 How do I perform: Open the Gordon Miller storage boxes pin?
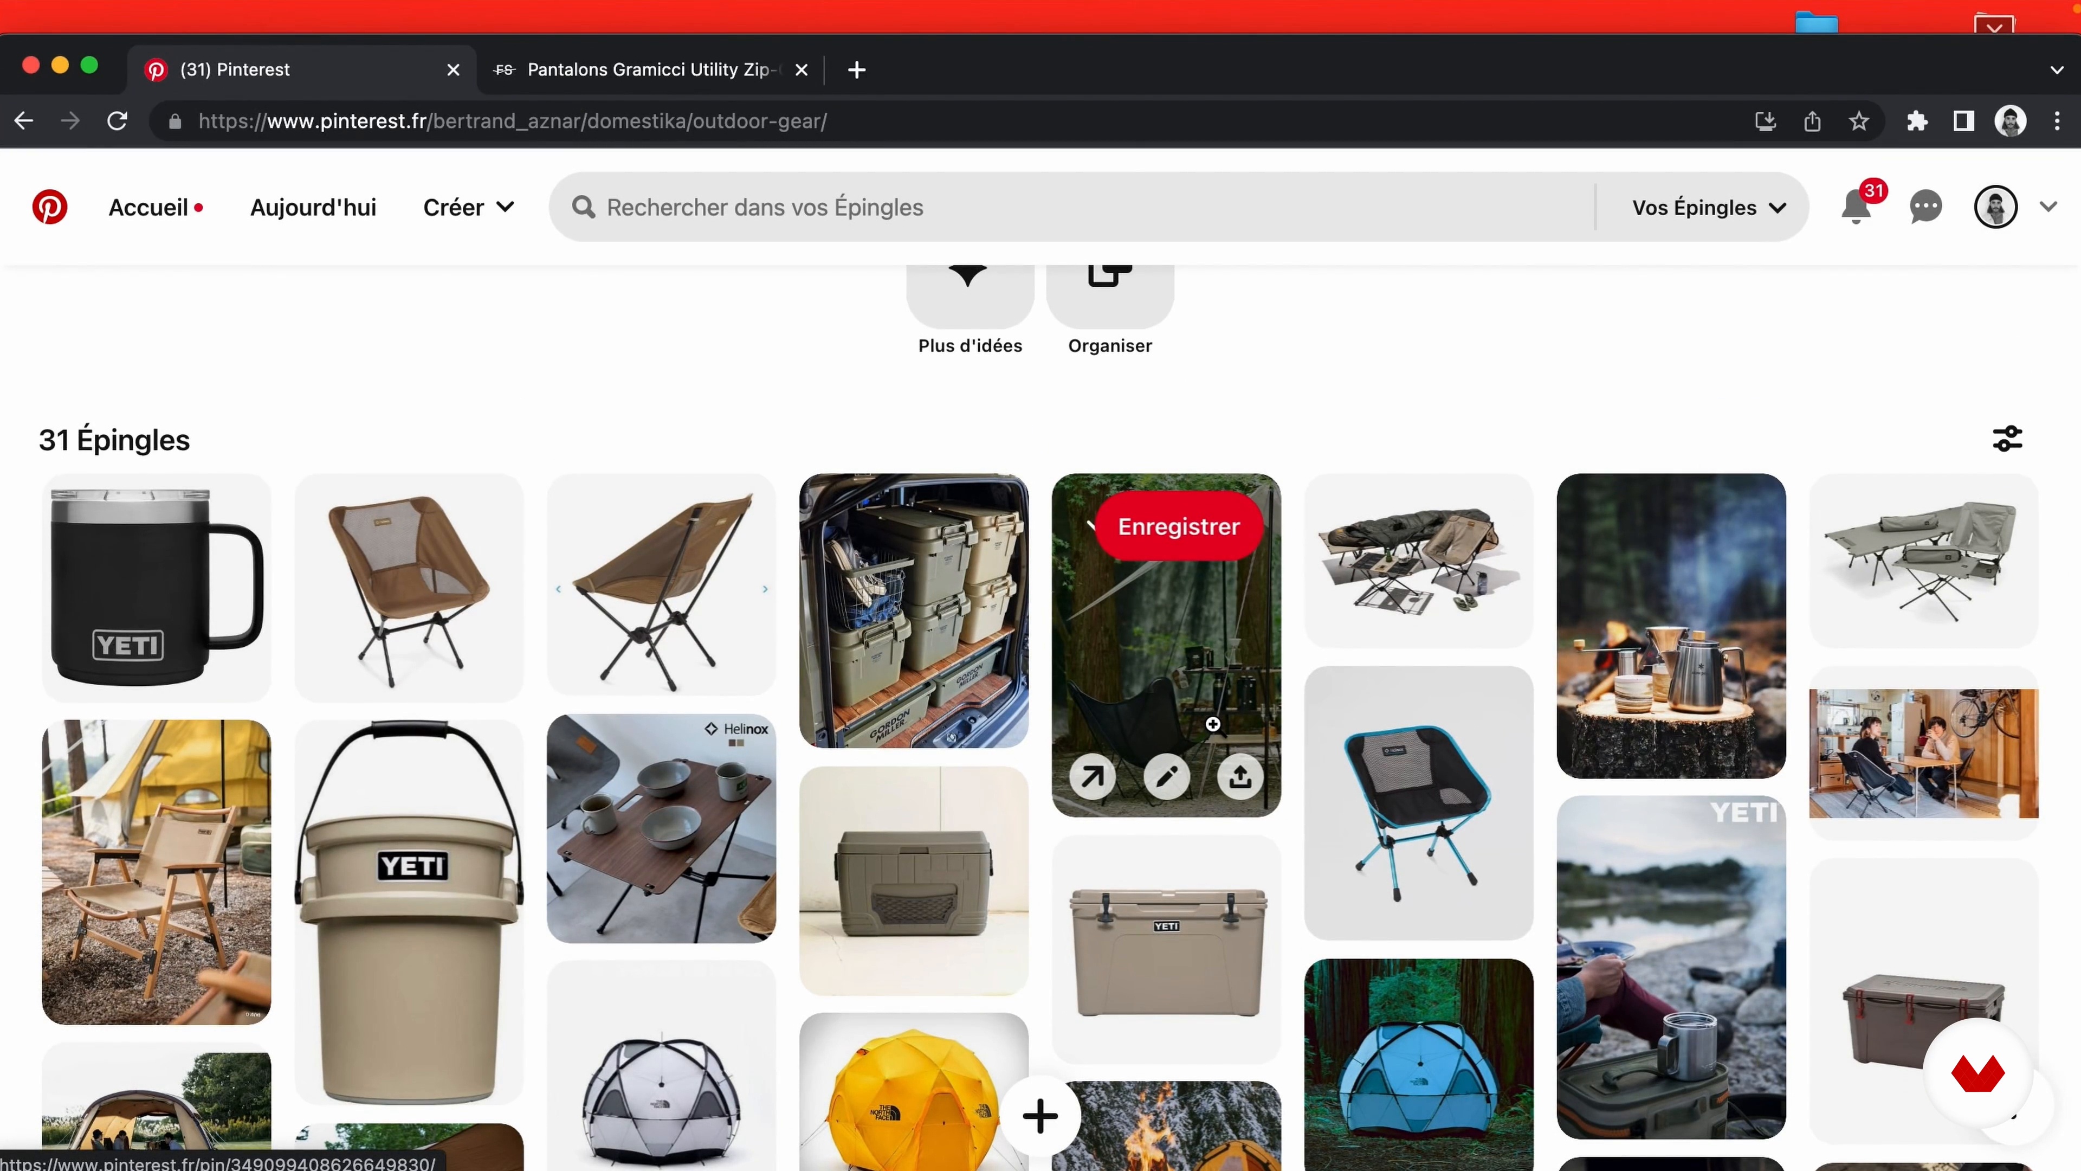click(913, 610)
